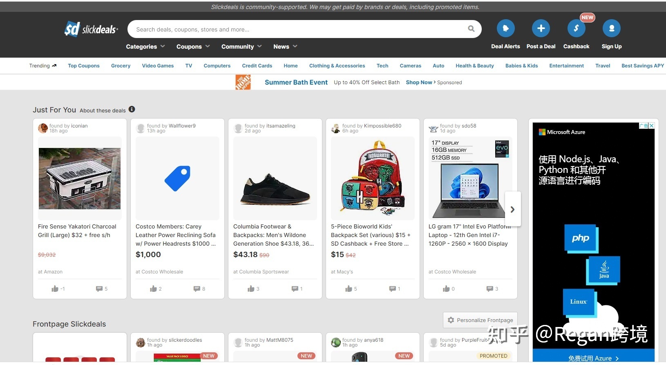Viewport: 666px width, 365px height.
Task: Expand the Community dropdown menu
Action: (241, 47)
